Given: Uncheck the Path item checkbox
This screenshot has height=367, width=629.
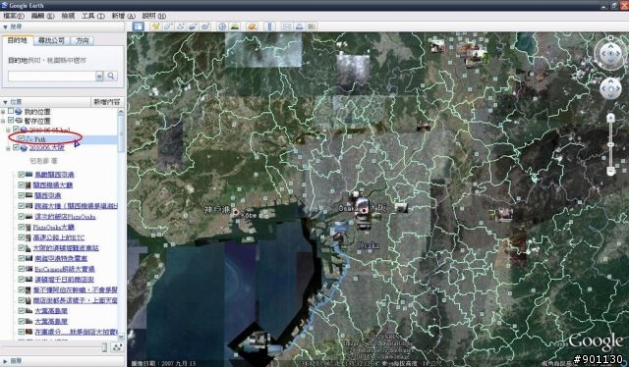Looking at the screenshot, I should click(x=21, y=138).
